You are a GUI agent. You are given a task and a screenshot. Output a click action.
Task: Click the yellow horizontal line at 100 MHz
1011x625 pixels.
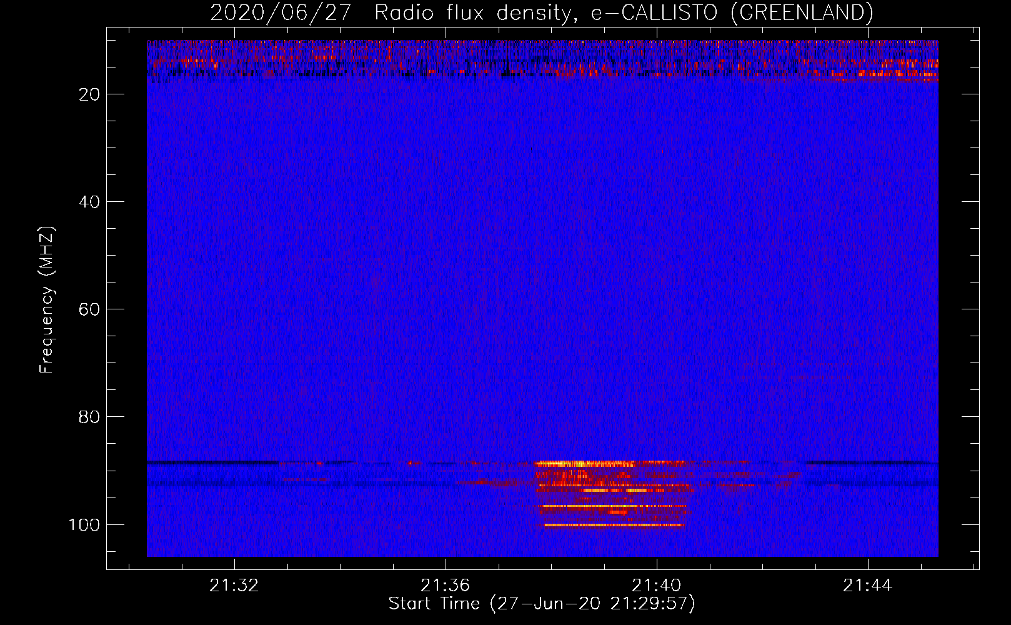[614, 525]
